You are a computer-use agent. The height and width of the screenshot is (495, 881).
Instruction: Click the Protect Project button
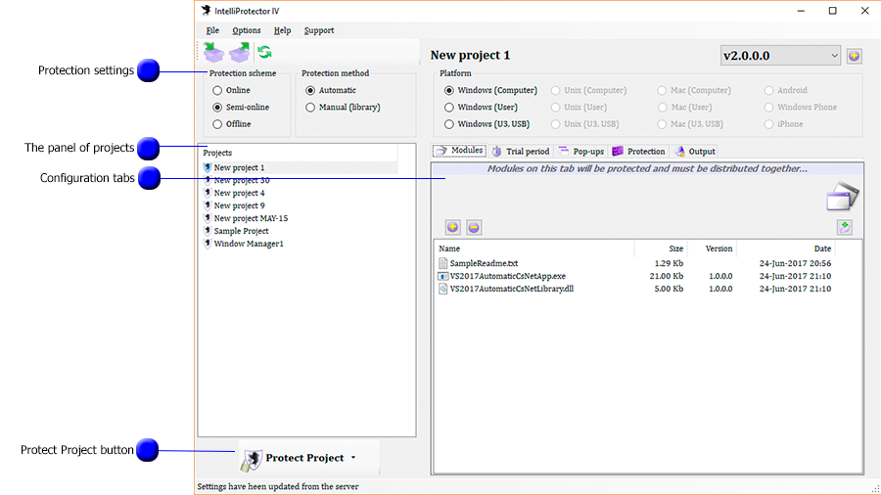pyautogui.click(x=308, y=458)
